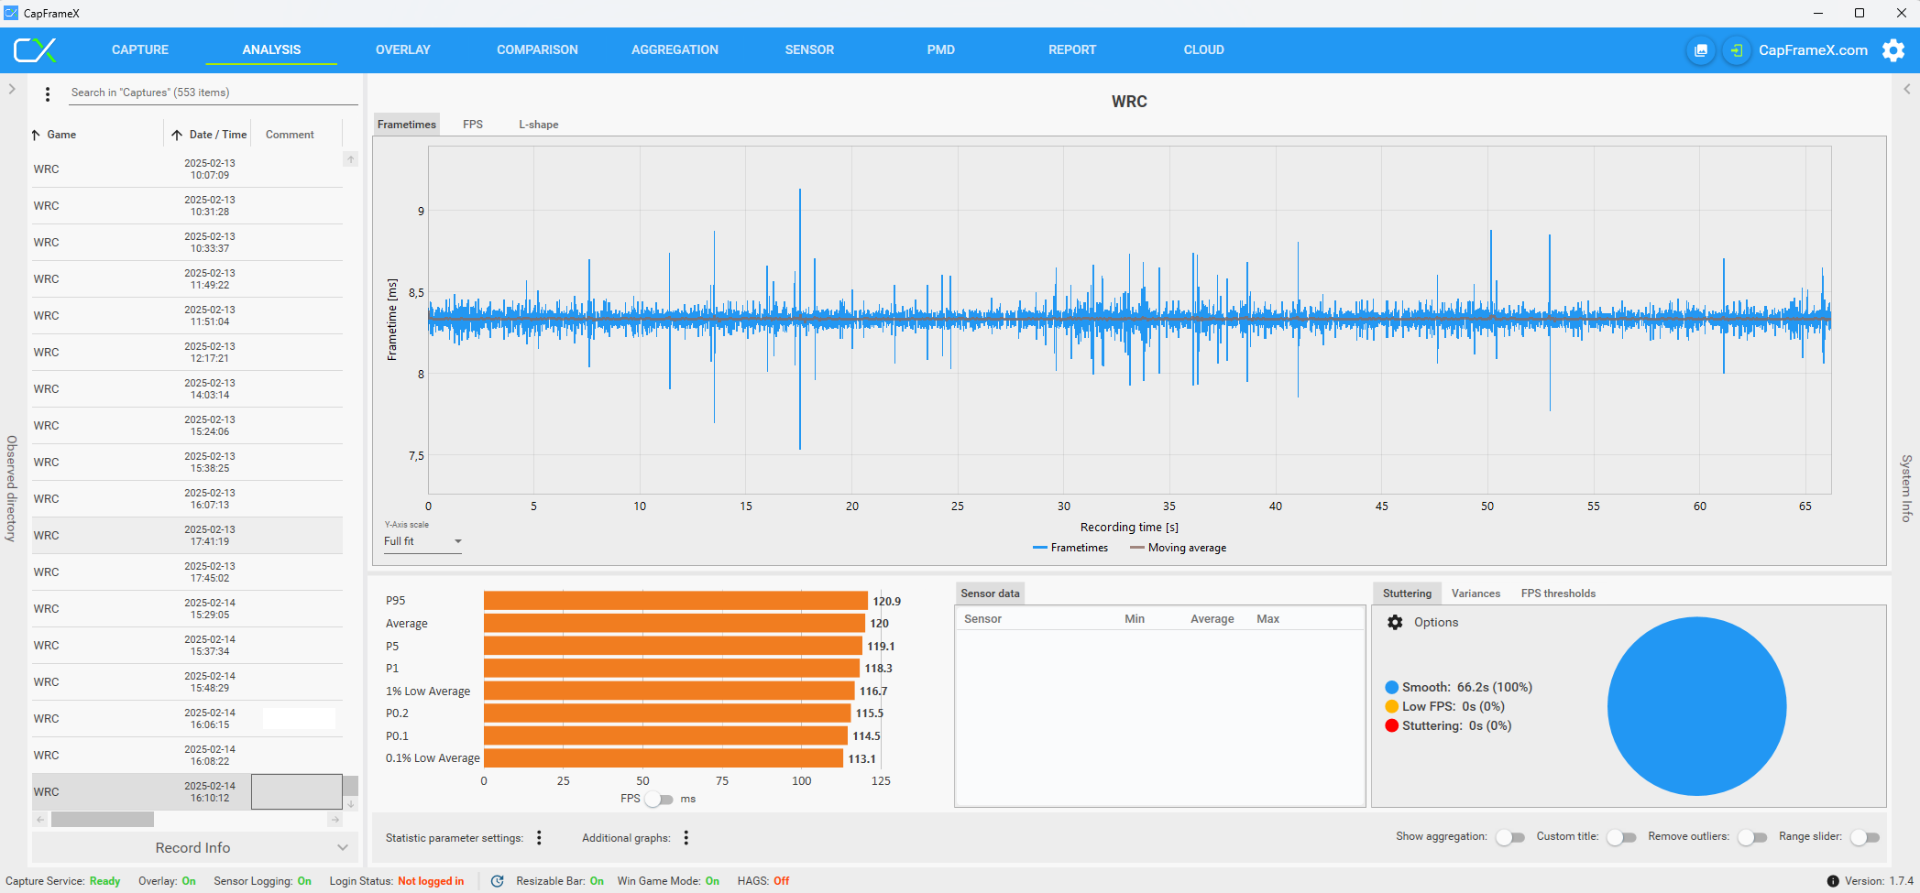1920x893 pixels.
Task: Toggle the Show aggregation switch
Action: pyautogui.click(x=1509, y=837)
